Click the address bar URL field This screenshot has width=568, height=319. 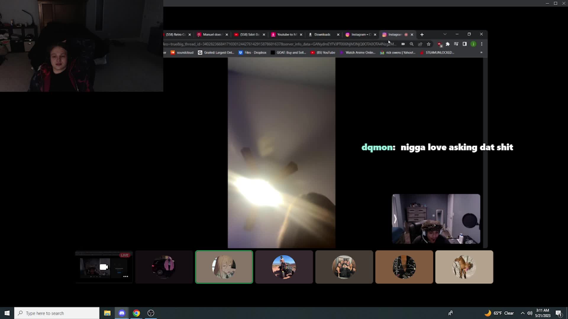[x=280, y=44]
